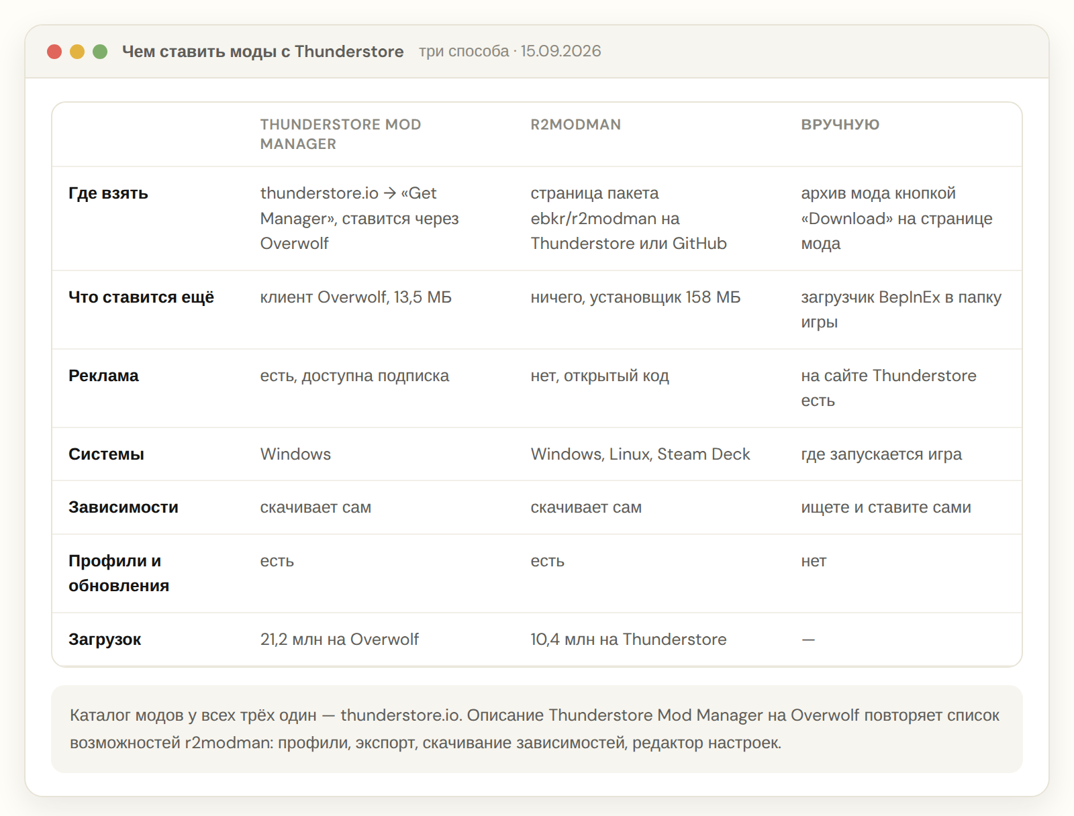
Task: Click cell "архив мода кнопкой «Download» на странице мода"
Action: pos(897,219)
